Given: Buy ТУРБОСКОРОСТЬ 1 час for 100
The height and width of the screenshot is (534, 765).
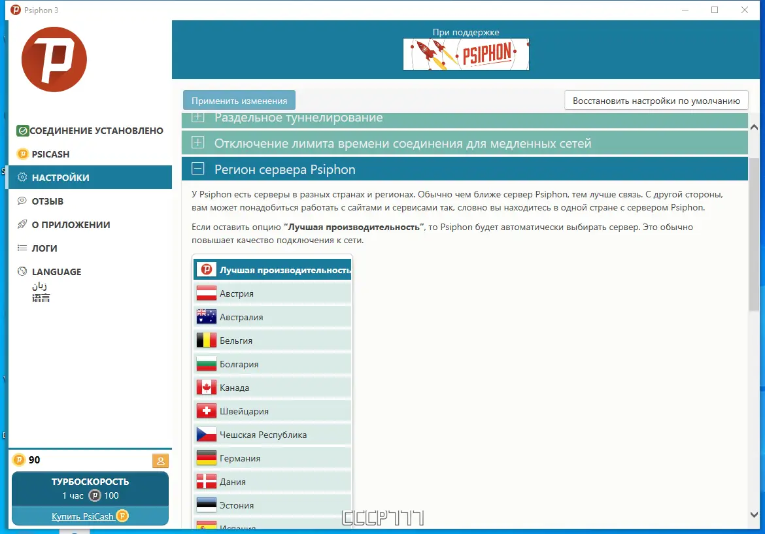Looking at the screenshot, I should pos(90,489).
